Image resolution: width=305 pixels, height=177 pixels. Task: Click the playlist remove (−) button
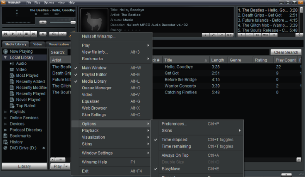[x=250, y=35]
